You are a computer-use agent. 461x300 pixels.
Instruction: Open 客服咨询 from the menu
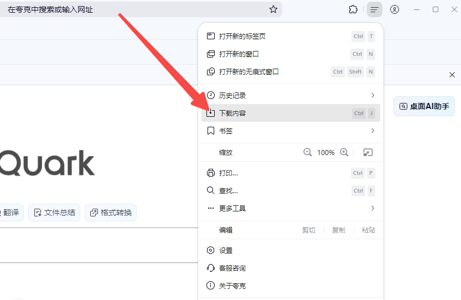tap(291, 268)
